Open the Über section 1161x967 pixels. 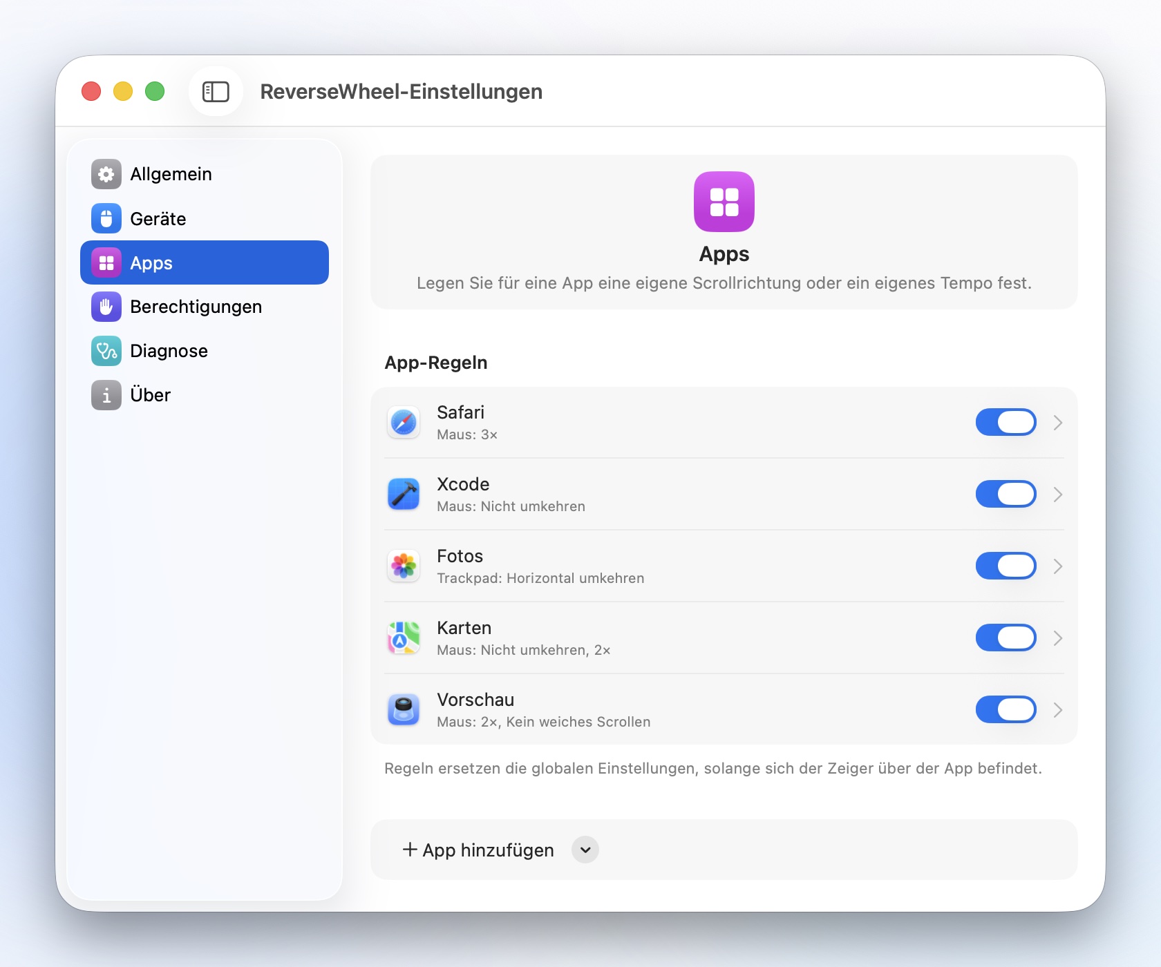[205, 395]
